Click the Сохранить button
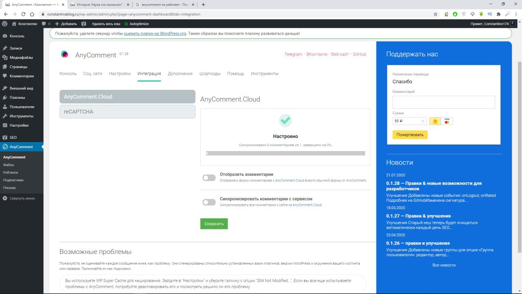522x294 pixels. click(214, 224)
